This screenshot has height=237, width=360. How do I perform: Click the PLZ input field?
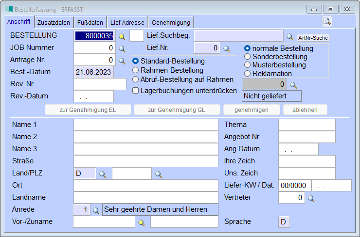(132, 174)
